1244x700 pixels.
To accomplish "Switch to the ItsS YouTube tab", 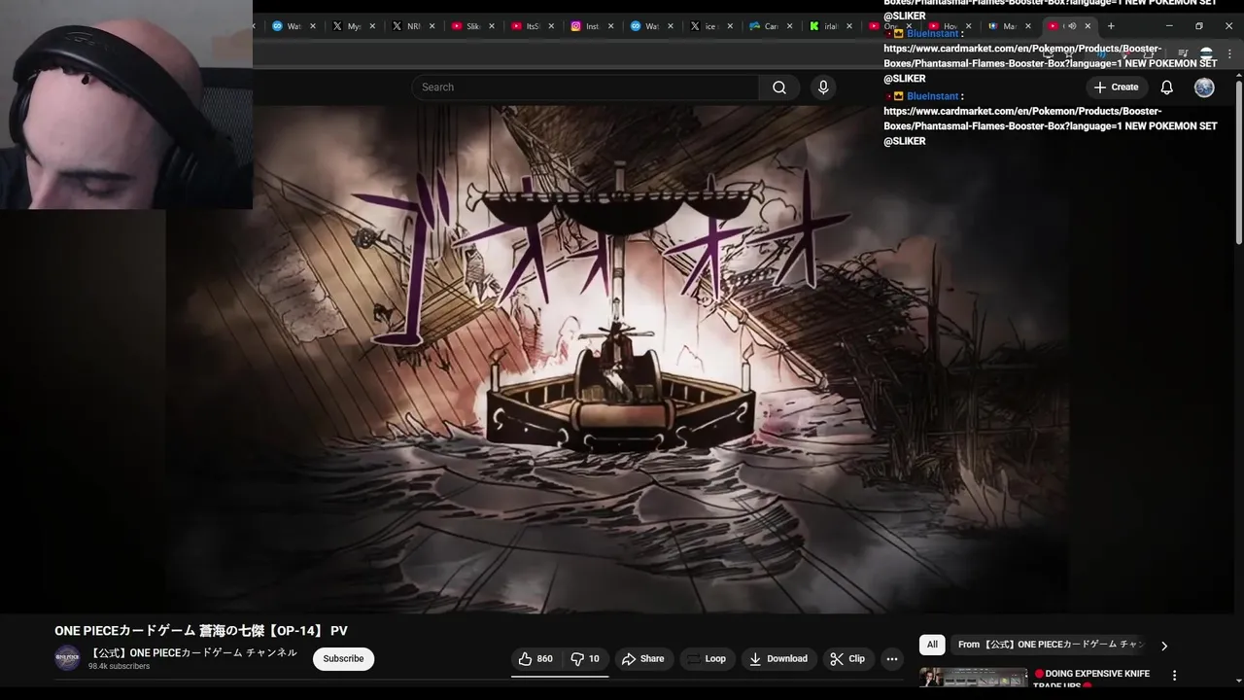I will click(x=532, y=26).
